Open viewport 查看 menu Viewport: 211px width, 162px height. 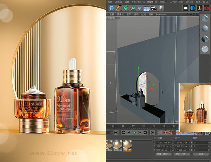click(x=112, y=14)
